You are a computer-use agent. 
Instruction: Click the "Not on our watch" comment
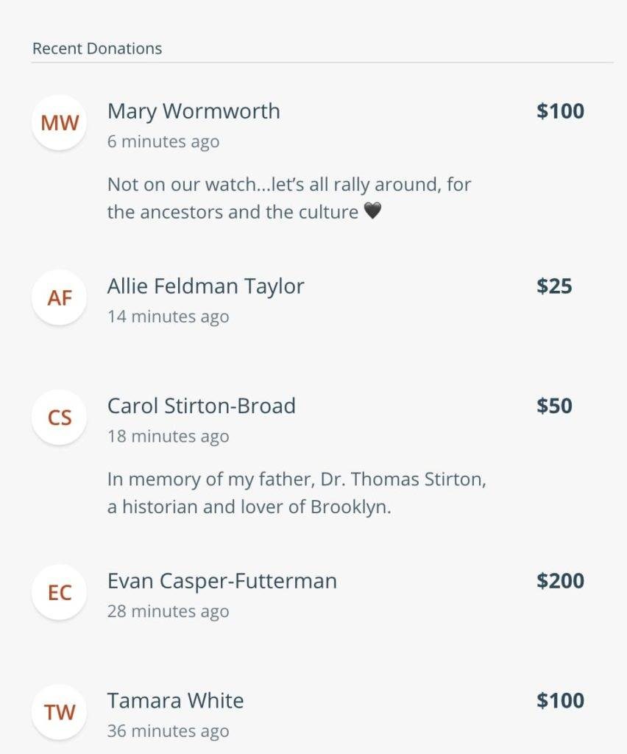(x=289, y=198)
